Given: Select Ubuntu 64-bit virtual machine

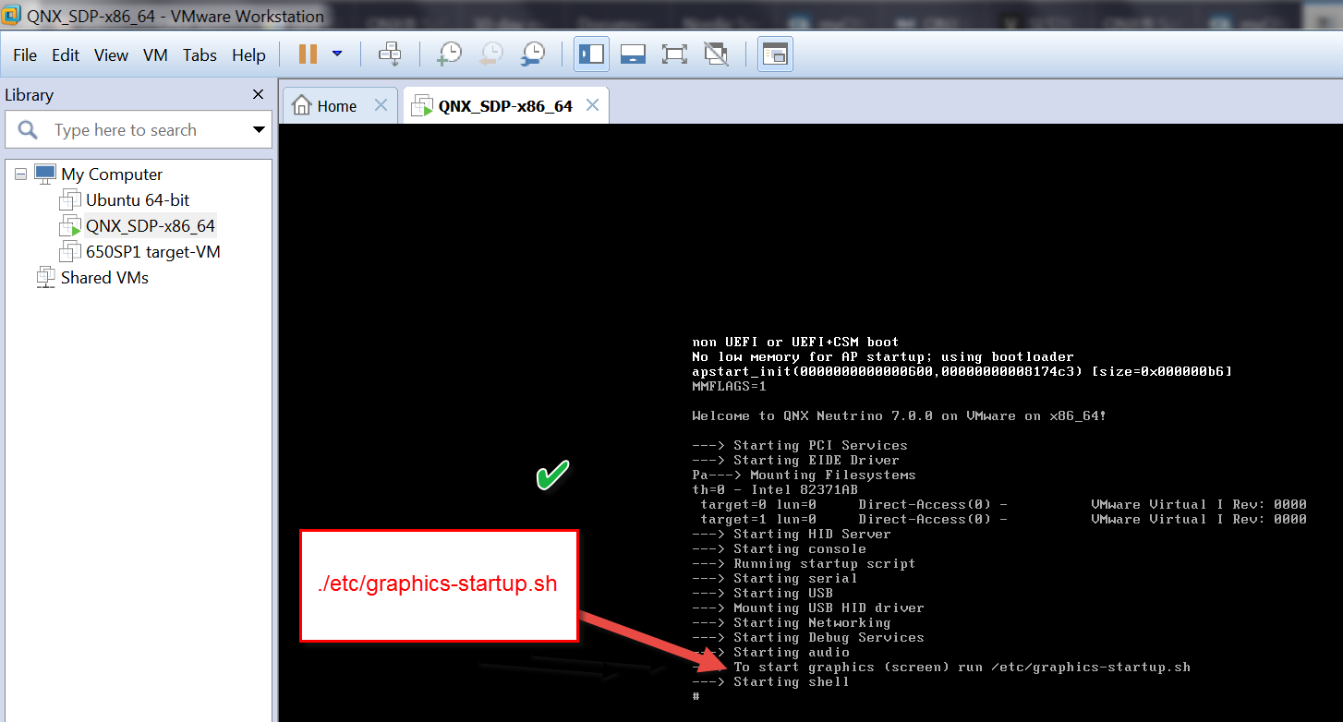Looking at the screenshot, I should (x=138, y=199).
